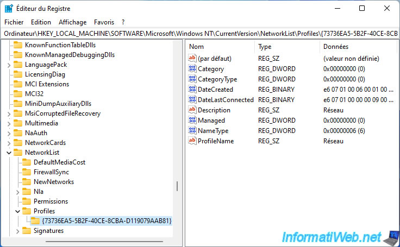Click the DWORD icon next to Category
Screen dimensions: 400x247
(192, 69)
